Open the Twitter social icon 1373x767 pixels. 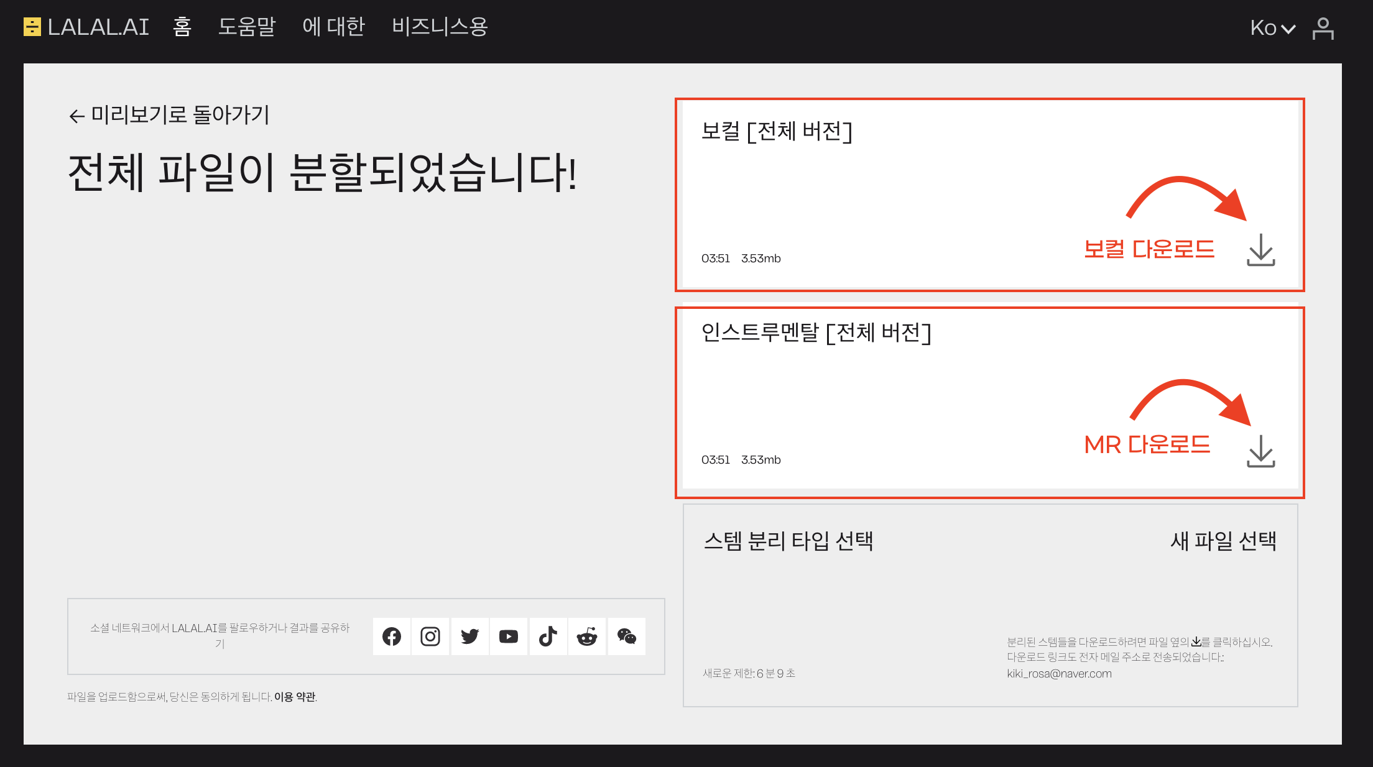click(x=470, y=636)
